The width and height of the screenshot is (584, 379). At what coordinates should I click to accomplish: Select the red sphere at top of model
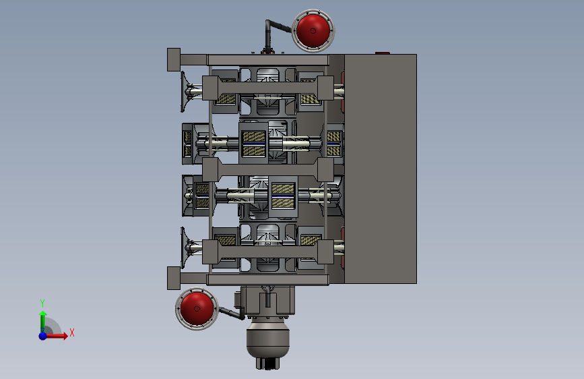(313, 31)
